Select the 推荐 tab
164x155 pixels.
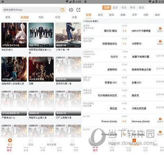8,17
